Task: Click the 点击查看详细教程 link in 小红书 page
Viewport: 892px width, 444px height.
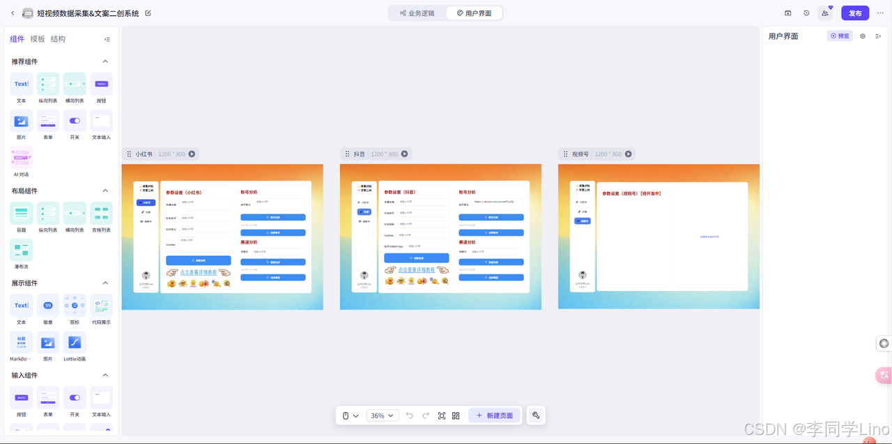Action: click(x=199, y=273)
